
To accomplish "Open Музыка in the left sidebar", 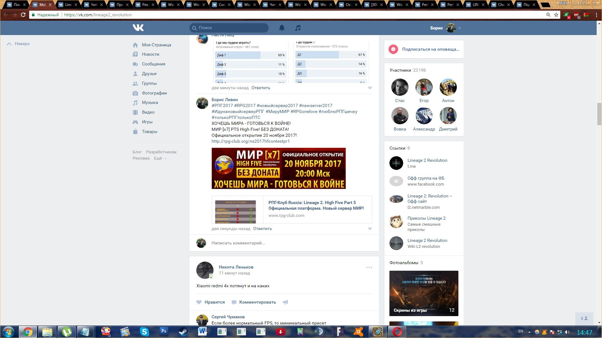I will coord(150,103).
